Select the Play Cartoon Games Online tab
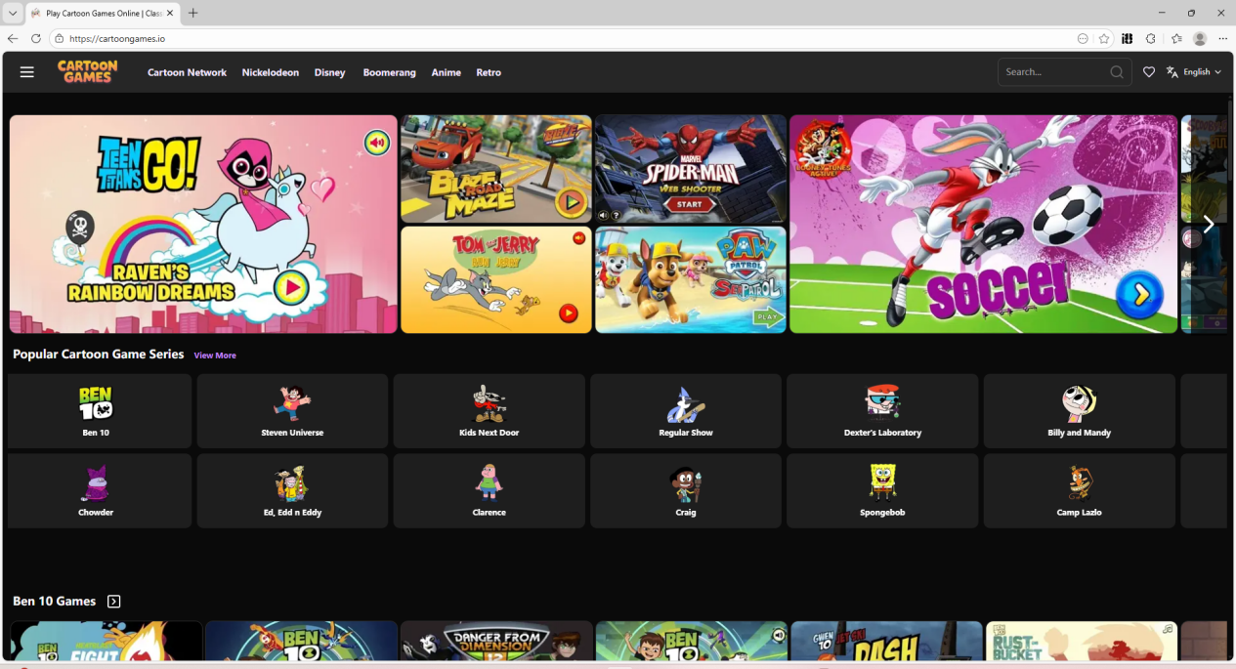Image resolution: width=1236 pixels, height=669 pixels. point(103,14)
